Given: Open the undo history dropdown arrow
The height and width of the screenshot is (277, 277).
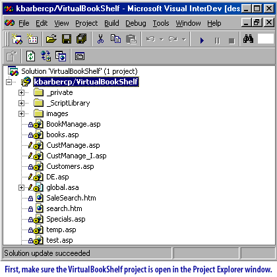Looking at the screenshot, I should pos(162,40).
